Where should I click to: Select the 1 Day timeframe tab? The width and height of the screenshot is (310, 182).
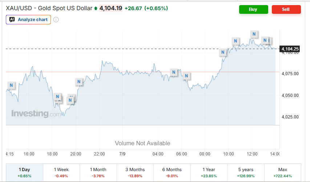(24, 172)
